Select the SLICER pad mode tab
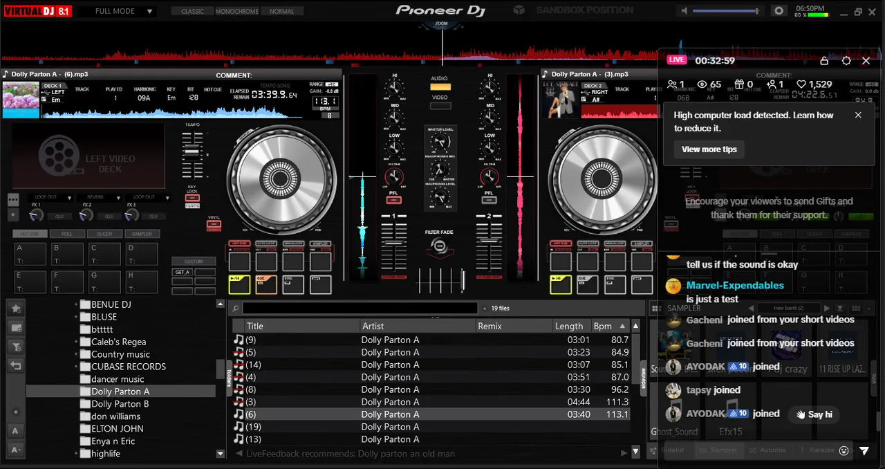 (x=104, y=234)
